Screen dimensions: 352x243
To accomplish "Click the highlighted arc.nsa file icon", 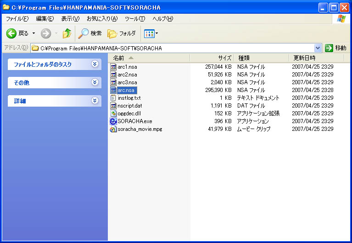I will (x=113, y=90).
